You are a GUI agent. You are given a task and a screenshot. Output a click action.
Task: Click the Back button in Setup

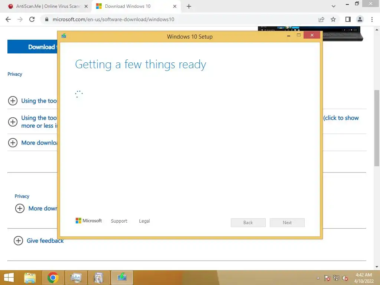click(248, 223)
